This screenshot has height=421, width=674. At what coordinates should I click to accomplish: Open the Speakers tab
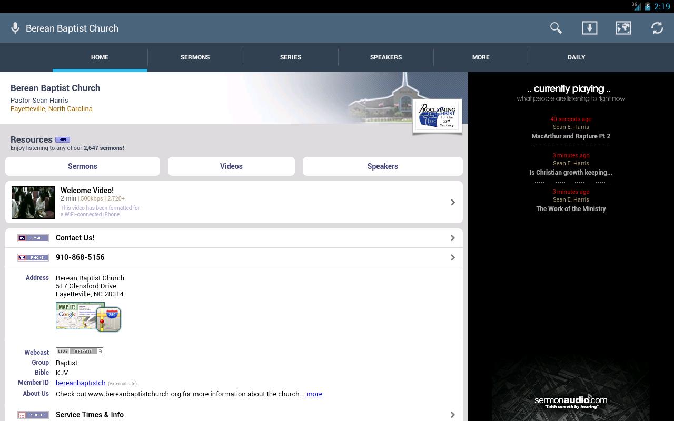tap(386, 57)
